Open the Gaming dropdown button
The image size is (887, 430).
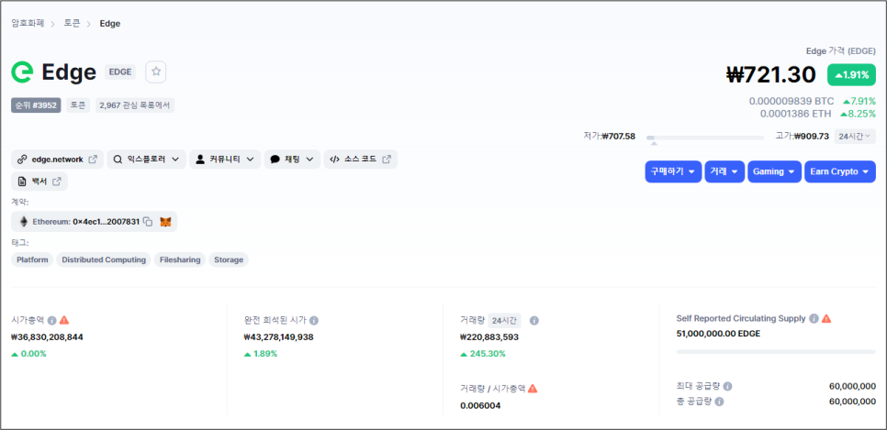pos(774,171)
